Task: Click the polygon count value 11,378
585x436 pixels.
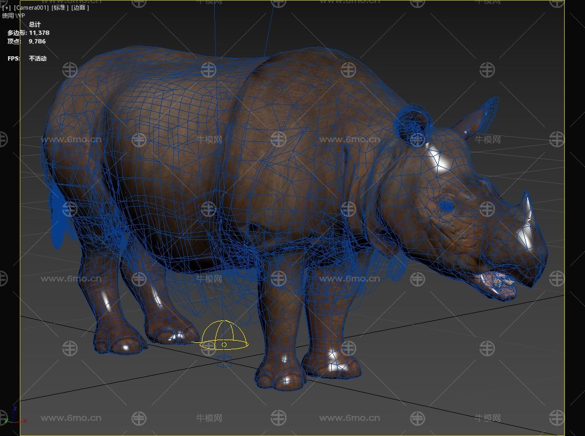Action: tap(39, 33)
